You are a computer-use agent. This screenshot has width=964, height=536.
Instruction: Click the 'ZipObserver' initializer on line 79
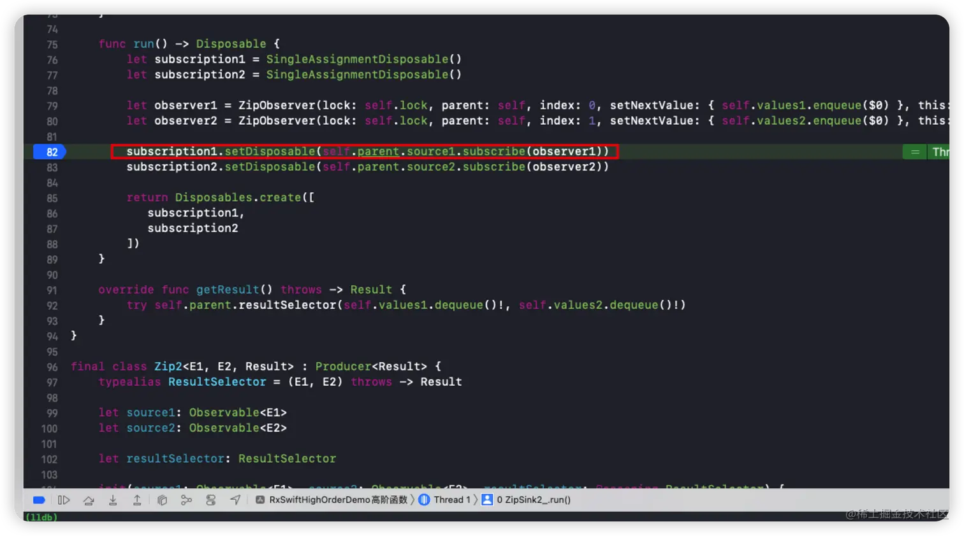277,106
